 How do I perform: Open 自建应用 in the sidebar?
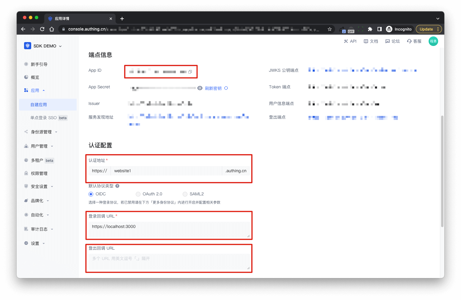click(39, 105)
